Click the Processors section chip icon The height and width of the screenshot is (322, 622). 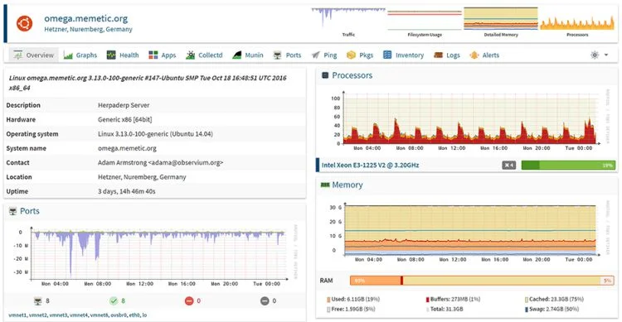pyautogui.click(x=325, y=75)
